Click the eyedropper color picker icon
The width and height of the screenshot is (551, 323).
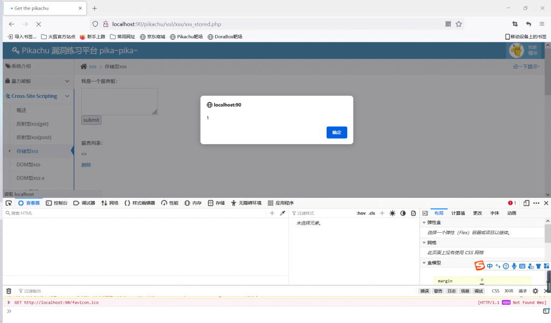tap(282, 213)
